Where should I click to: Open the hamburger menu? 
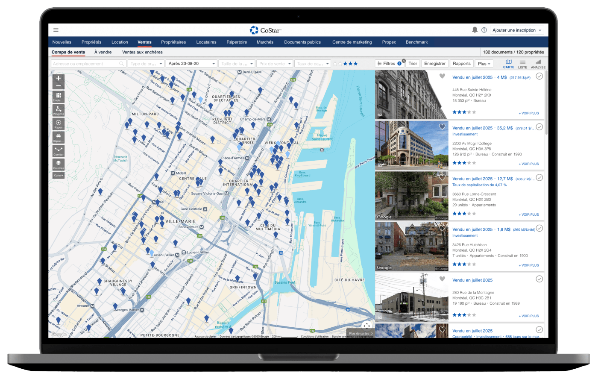coord(56,30)
